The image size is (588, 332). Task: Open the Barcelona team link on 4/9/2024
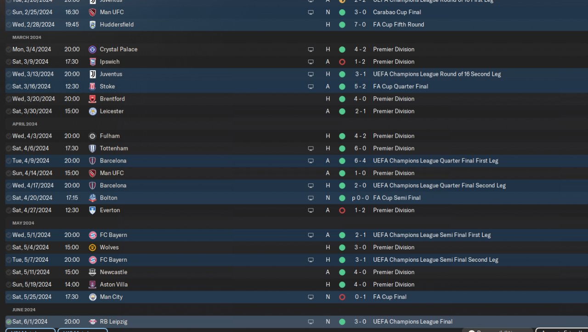[113, 161]
